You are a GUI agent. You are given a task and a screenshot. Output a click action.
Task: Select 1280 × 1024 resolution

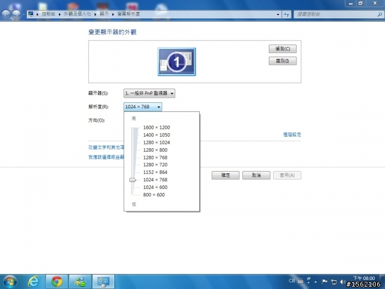tap(156, 143)
